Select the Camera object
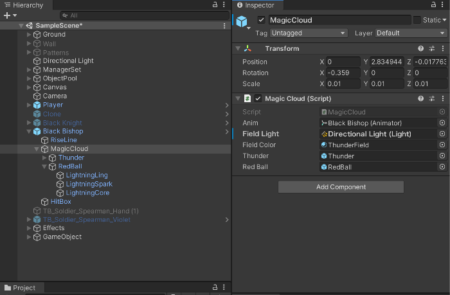 point(55,96)
